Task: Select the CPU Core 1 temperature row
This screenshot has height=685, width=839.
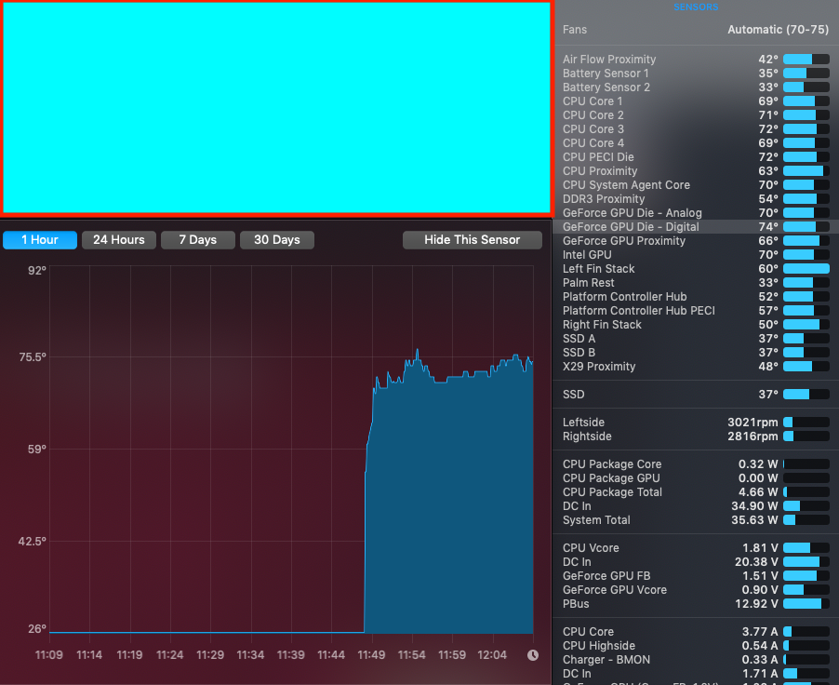Action: point(696,101)
